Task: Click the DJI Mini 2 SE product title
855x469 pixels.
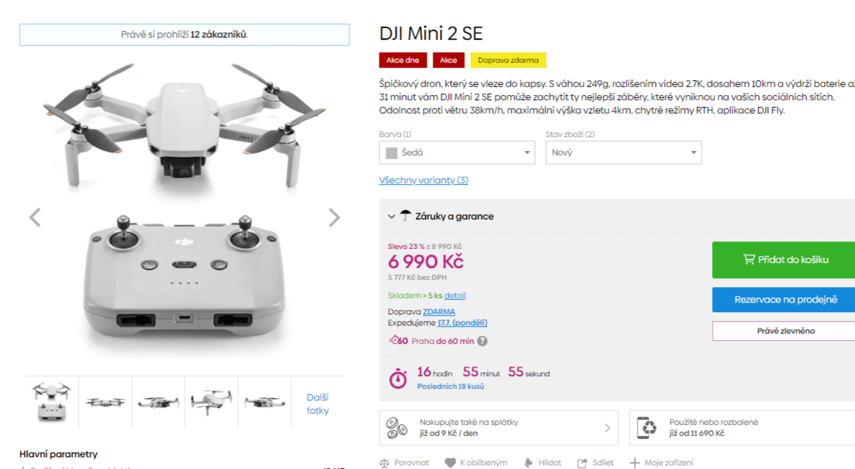Action: (430, 33)
